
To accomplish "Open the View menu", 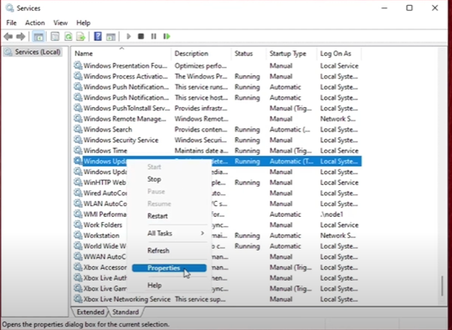I will coord(60,23).
